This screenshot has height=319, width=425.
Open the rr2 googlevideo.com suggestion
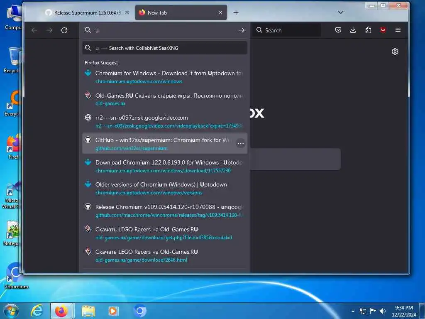point(165,122)
